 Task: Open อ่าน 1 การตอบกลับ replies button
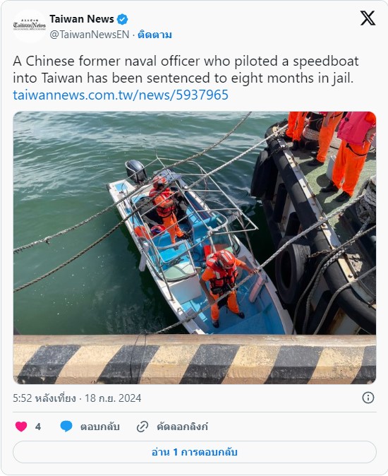coord(195,452)
